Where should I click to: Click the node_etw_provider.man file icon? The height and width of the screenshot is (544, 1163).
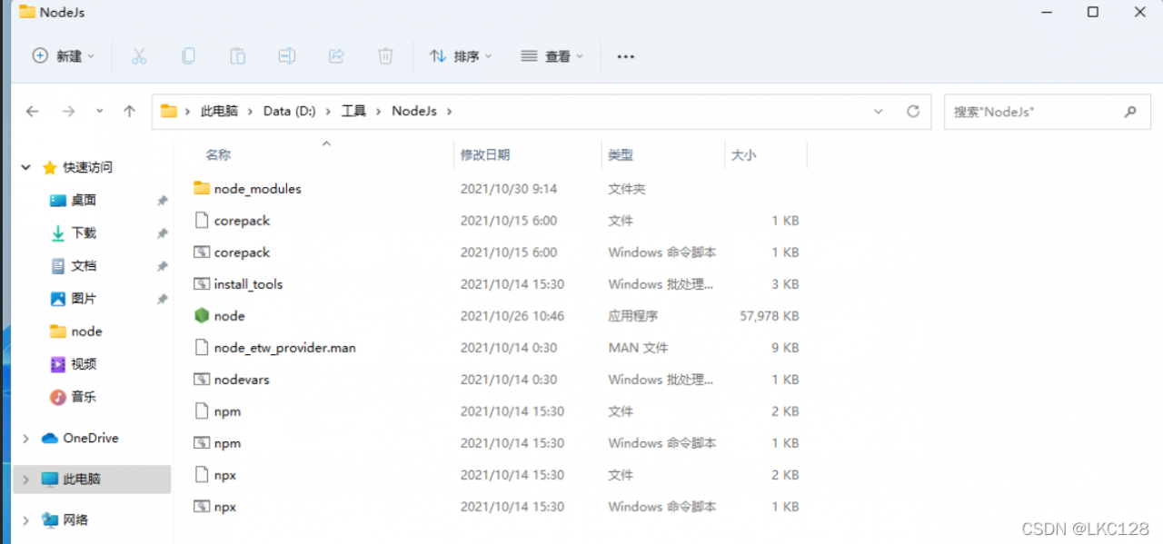(202, 348)
